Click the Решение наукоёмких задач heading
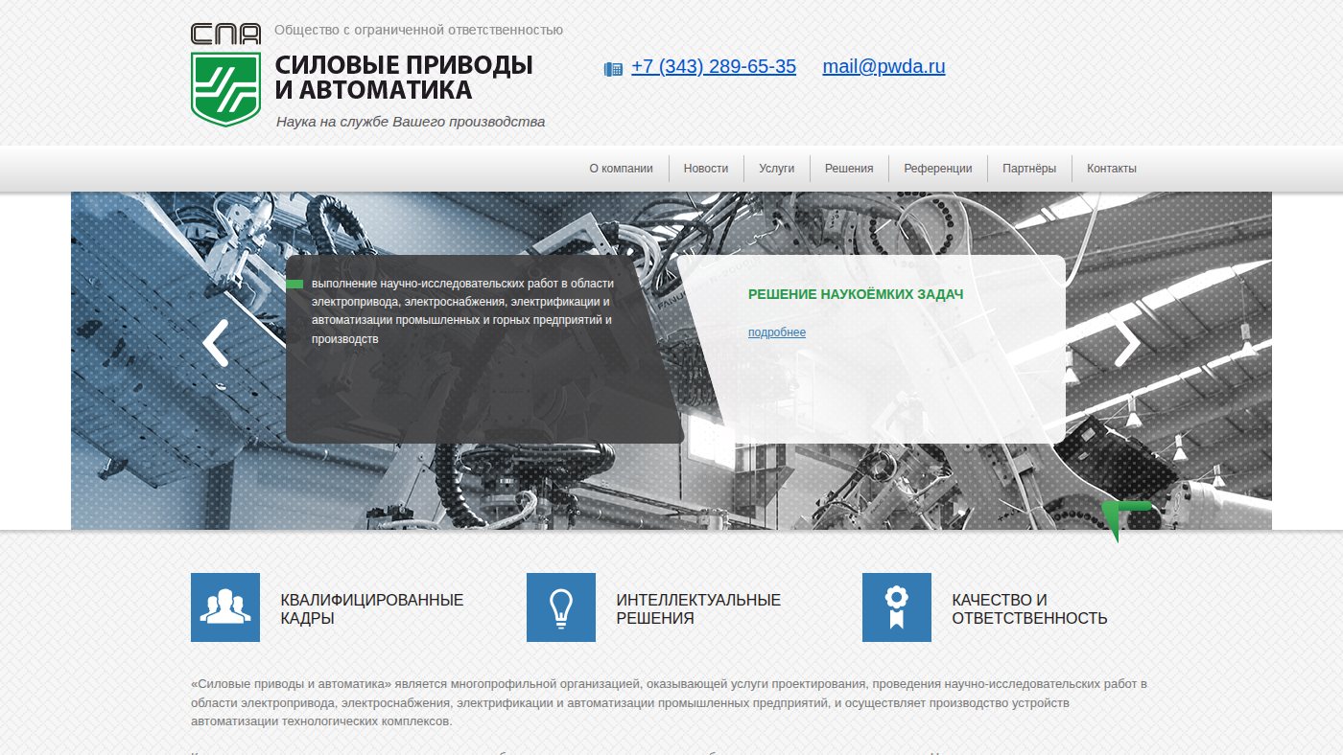The height and width of the screenshot is (755, 1343). [856, 294]
